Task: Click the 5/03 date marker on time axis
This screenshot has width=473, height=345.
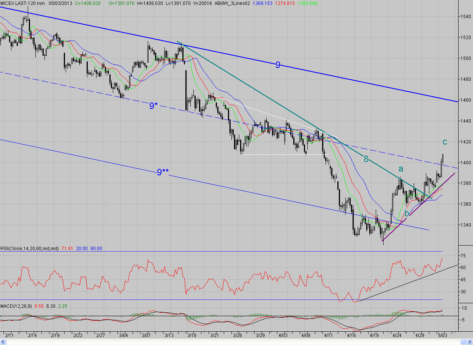Action: (443, 336)
